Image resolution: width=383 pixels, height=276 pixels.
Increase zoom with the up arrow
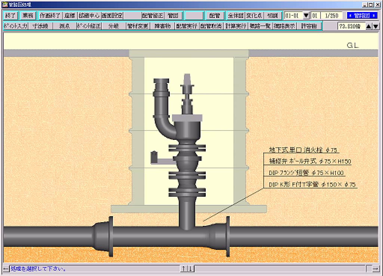(x=369, y=26)
